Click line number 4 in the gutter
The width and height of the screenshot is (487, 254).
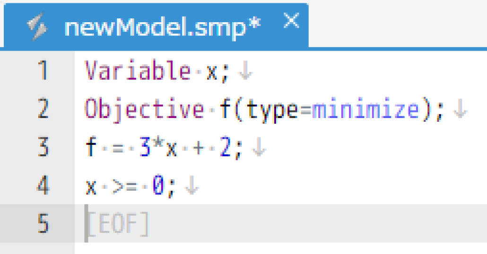(x=43, y=185)
